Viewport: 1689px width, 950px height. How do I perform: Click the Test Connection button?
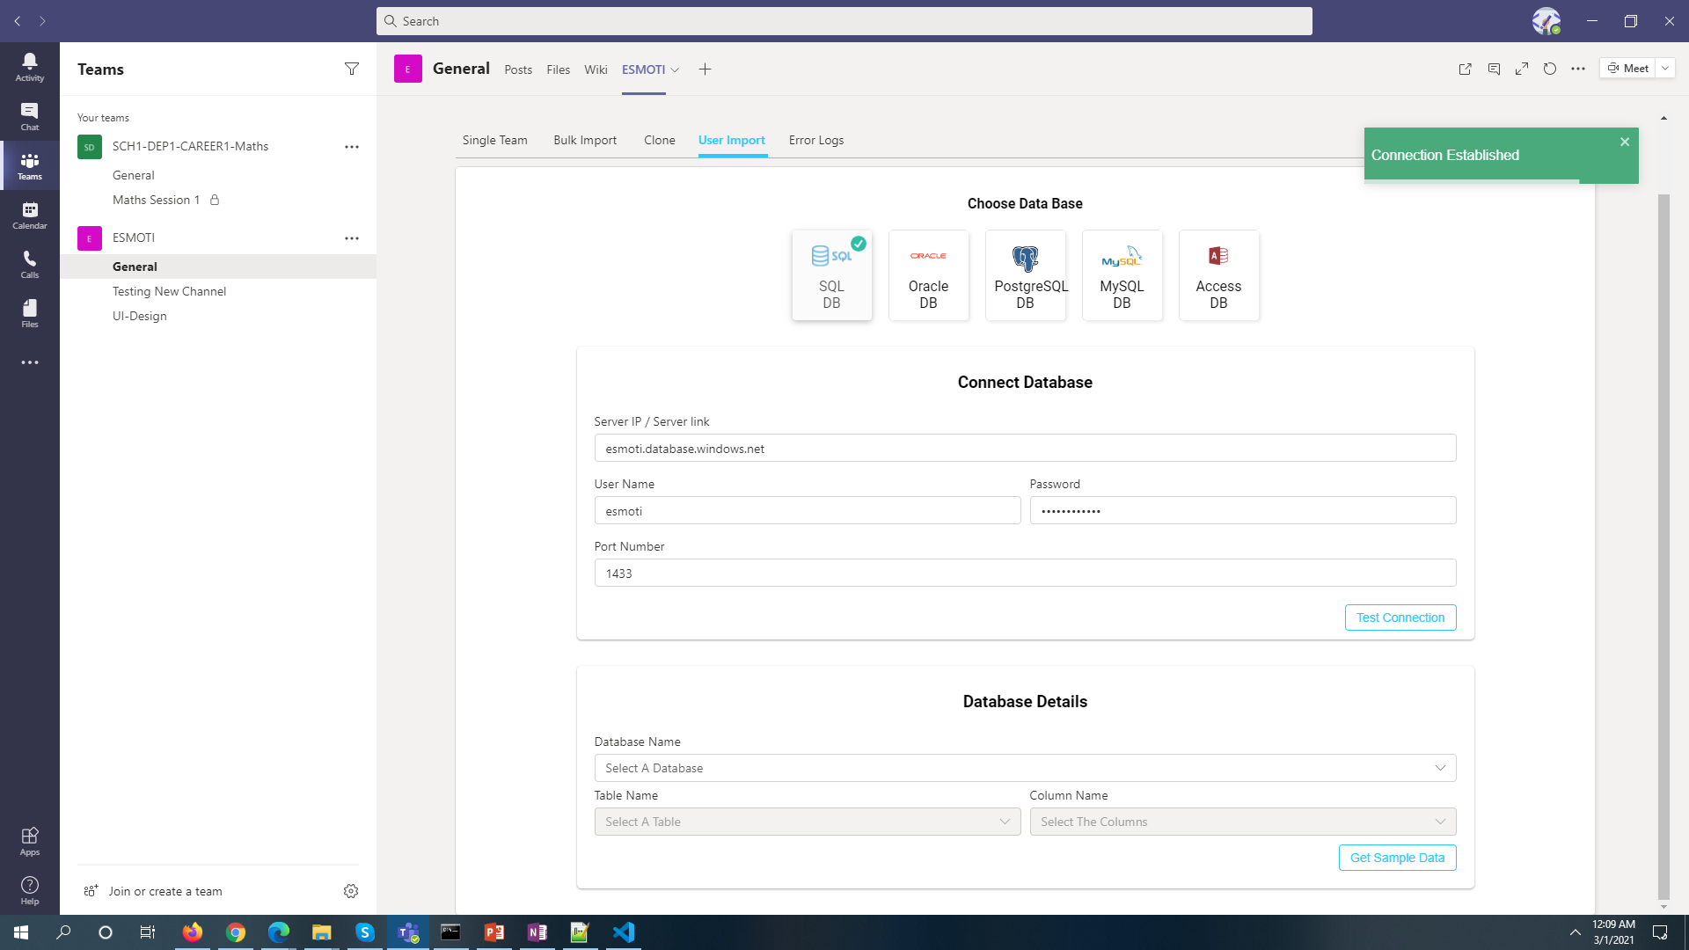pyautogui.click(x=1400, y=617)
